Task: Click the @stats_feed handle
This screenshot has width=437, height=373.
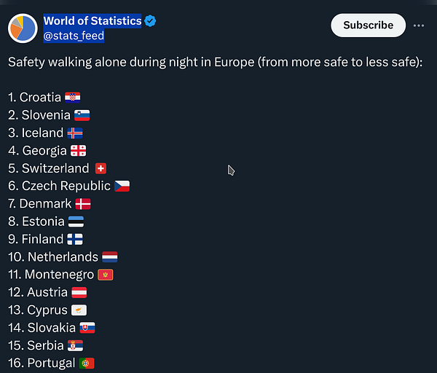Action: (x=74, y=36)
